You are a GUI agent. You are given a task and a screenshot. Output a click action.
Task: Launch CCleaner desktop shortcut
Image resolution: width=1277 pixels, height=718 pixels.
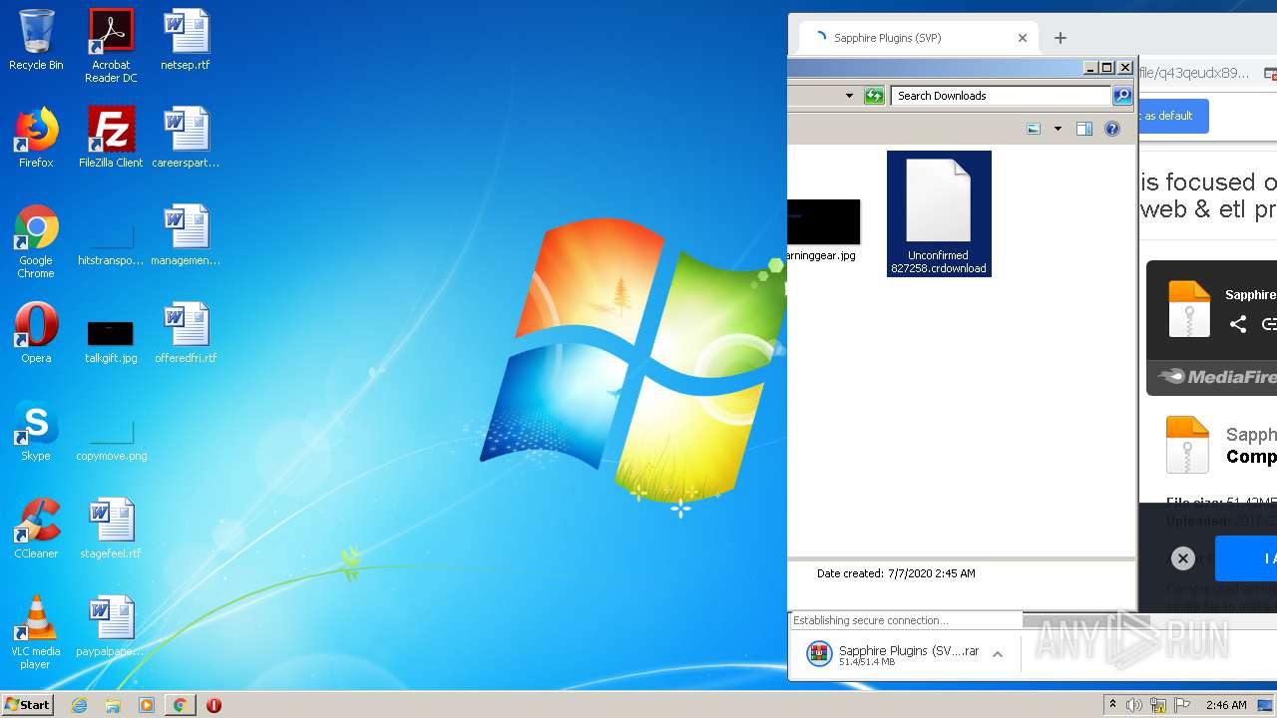[36, 530]
